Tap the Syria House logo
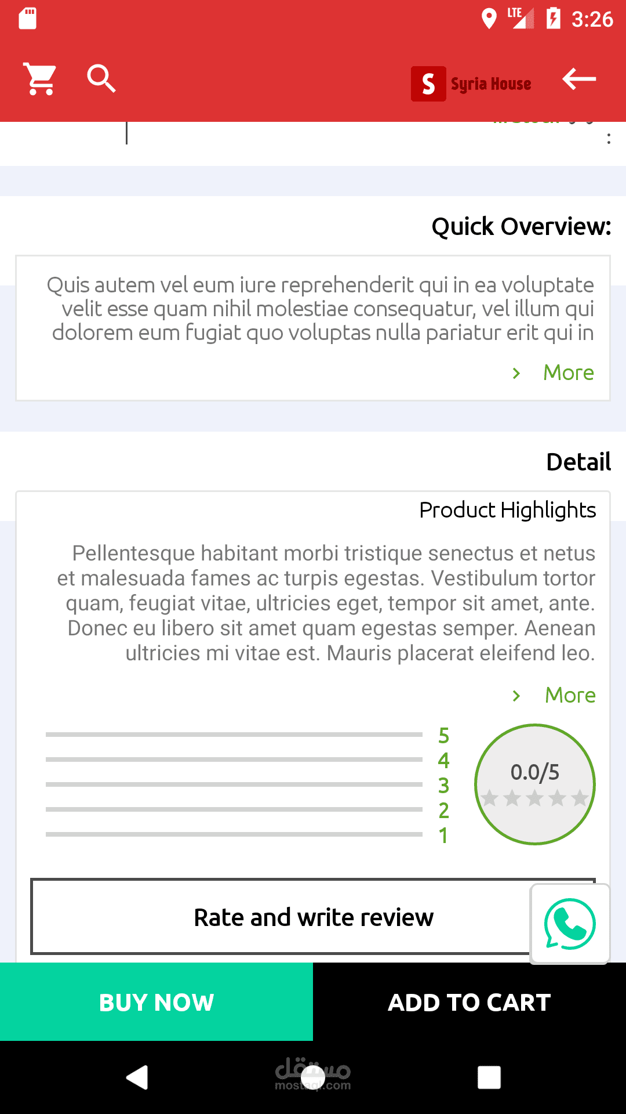Screen dimensions: 626x1114 472,84
